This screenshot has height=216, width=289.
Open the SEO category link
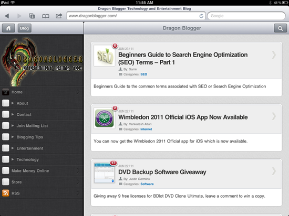[144, 74]
